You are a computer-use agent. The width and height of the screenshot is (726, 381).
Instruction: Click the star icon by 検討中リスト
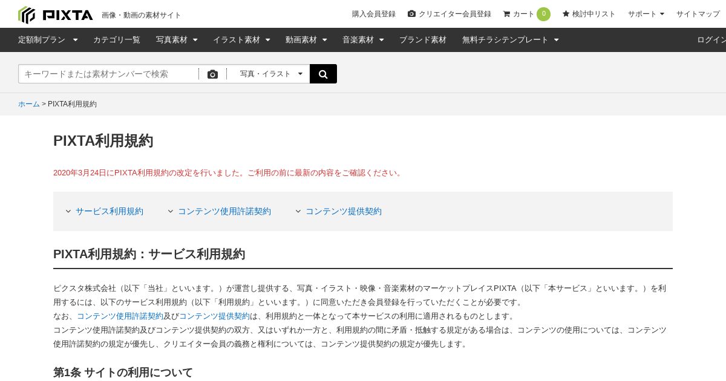pyautogui.click(x=566, y=14)
